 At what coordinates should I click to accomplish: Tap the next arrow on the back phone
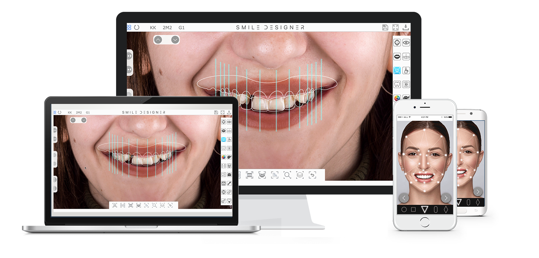478,192
